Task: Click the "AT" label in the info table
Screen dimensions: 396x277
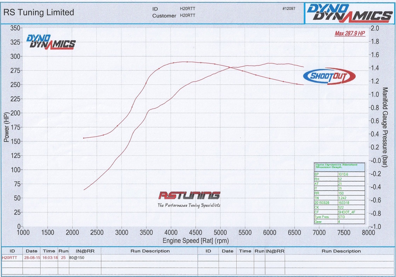Action: [x=316, y=184]
